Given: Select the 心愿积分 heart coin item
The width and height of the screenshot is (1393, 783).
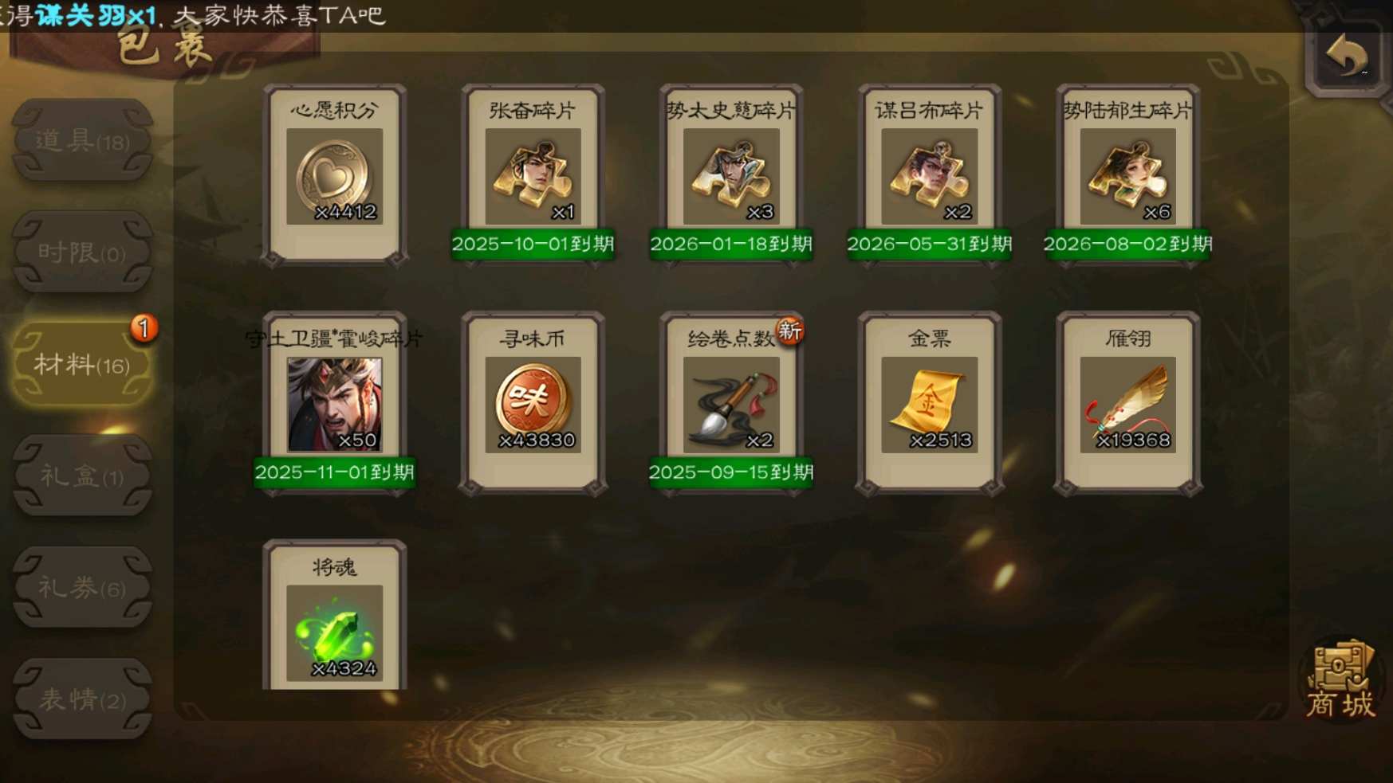Looking at the screenshot, I should point(334,176).
